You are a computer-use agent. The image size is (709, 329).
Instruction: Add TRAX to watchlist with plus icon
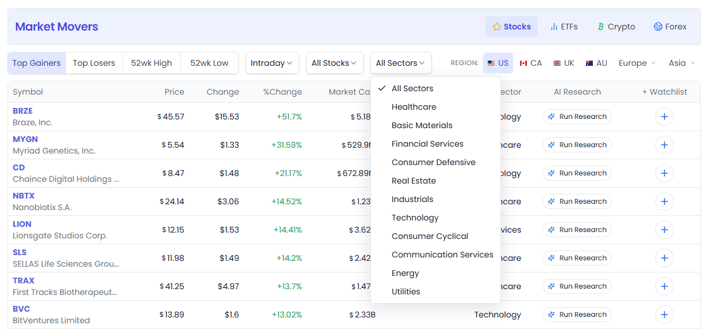tap(665, 286)
